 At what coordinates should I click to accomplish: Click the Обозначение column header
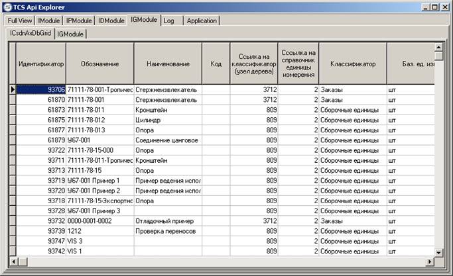click(100, 64)
